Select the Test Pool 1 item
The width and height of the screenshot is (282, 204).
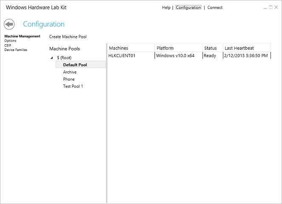click(x=73, y=86)
